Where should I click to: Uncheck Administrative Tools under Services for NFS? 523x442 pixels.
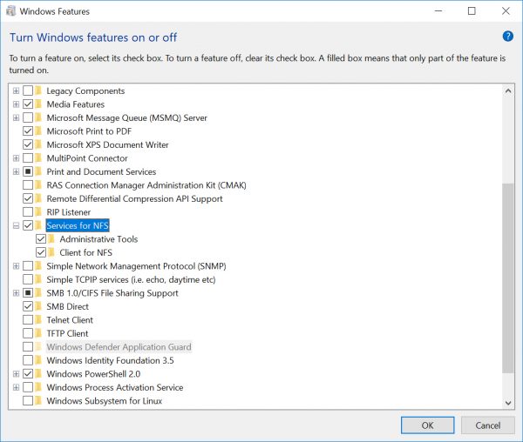tap(41, 239)
